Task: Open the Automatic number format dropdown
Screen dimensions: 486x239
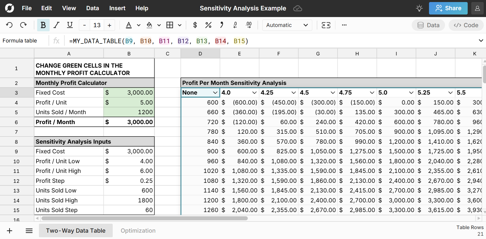Action: (287, 25)
